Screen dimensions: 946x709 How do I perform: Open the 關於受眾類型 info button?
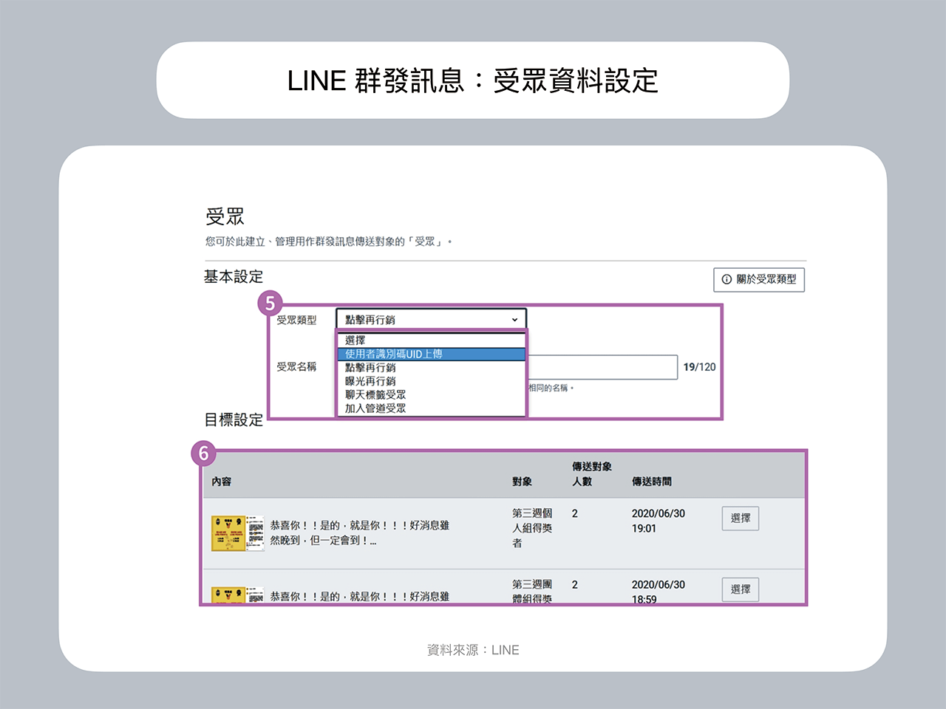tap(759, 279)
